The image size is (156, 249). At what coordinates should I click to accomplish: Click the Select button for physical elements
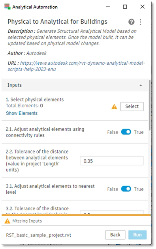pyautogui.click(x=132, y=107)
